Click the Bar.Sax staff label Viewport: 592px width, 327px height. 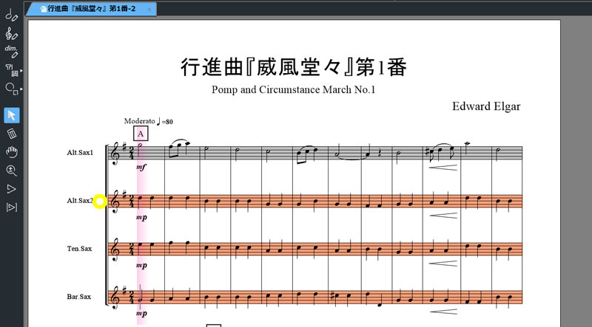(79, 297)
